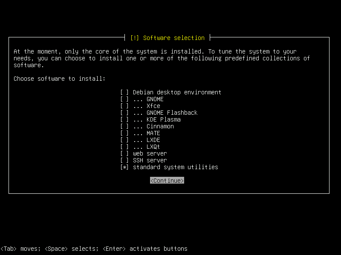Click the KDE Plasma label text
Image resolution: width=341 pixels, height=255 pixels.
[x=163, y=119]
